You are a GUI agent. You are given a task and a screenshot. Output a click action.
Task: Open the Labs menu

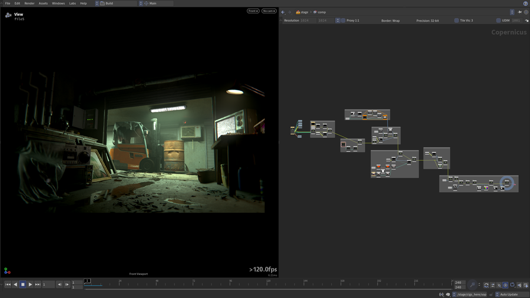pos(72,4)
